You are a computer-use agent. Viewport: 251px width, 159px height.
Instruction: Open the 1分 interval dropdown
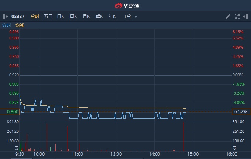coord(131,17)
